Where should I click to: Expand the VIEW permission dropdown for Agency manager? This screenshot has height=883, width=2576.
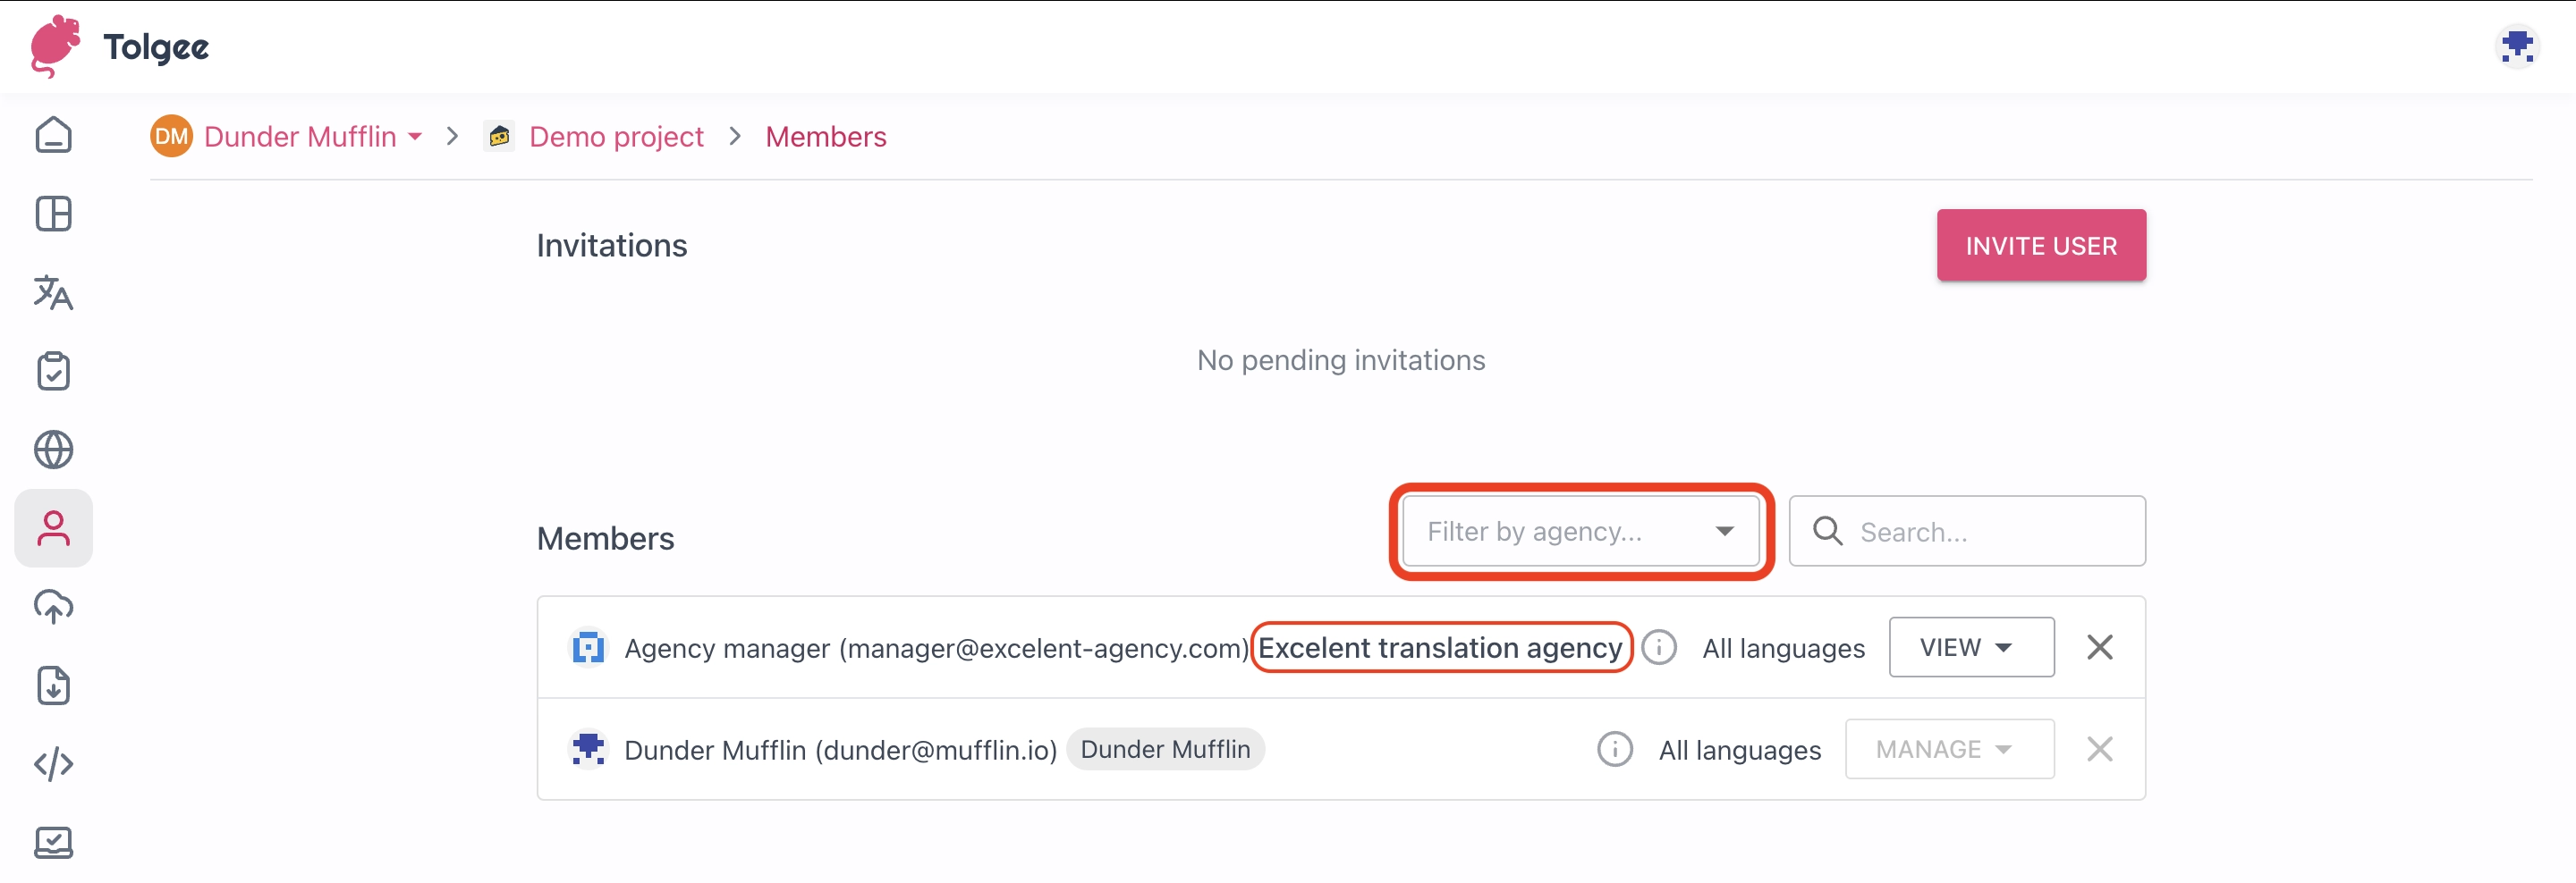pos(1970,646)
